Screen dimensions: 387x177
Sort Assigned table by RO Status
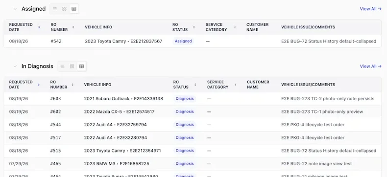(194, 27)
